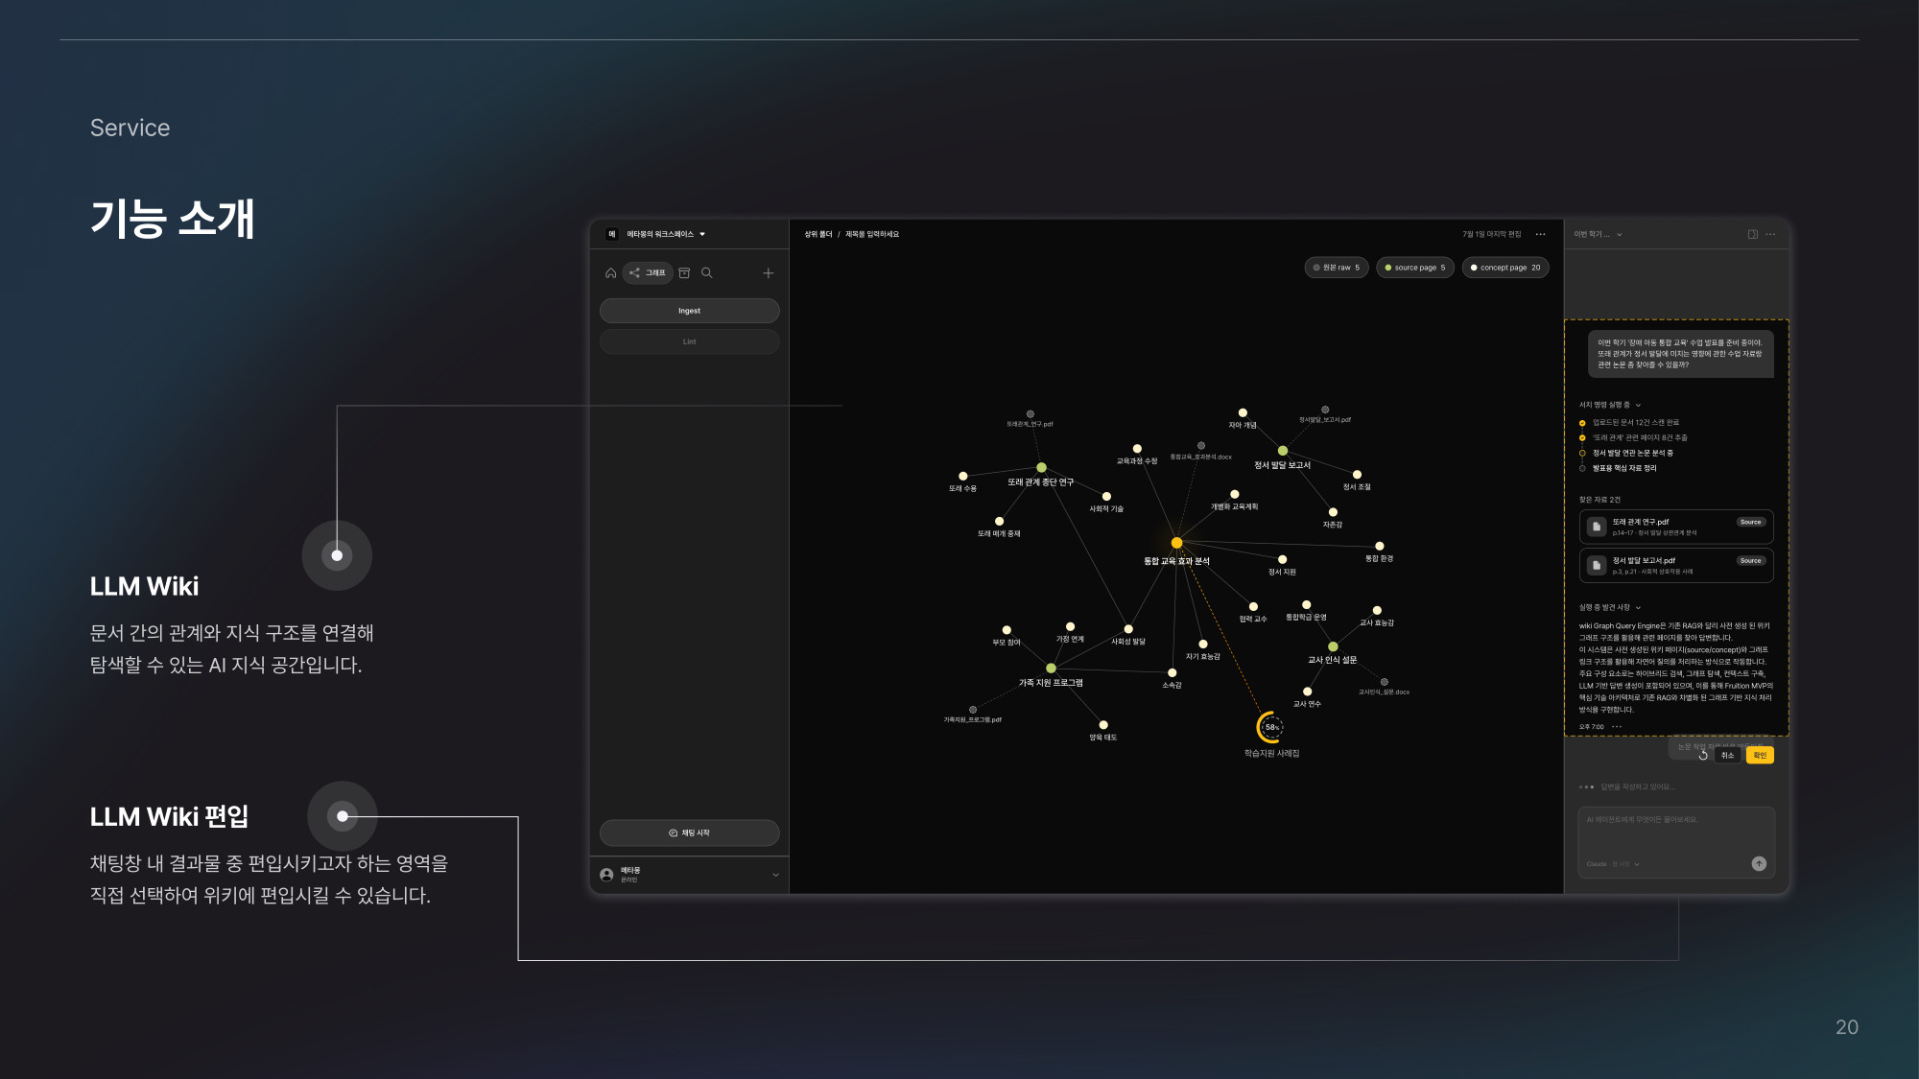Add new page with plus icon
The height and width of the screenshot is (1079, 1919).
[769, 273]
